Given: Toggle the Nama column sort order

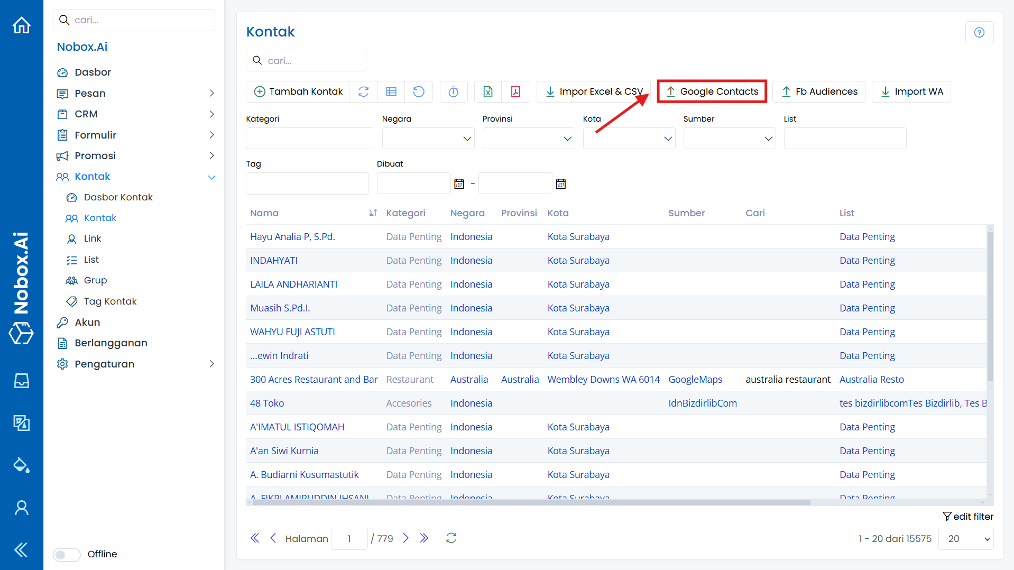Looking at the screenshot, I should click(x=373, y=213).
